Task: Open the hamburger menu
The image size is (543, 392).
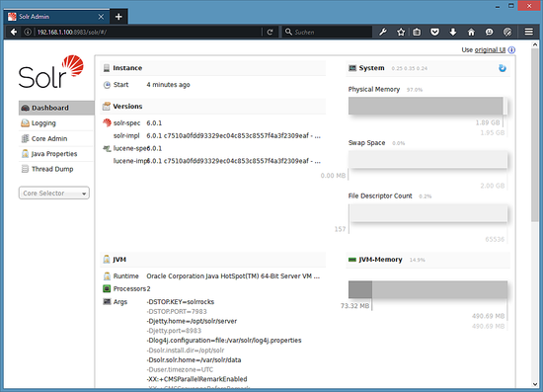Action: (528, 33)
